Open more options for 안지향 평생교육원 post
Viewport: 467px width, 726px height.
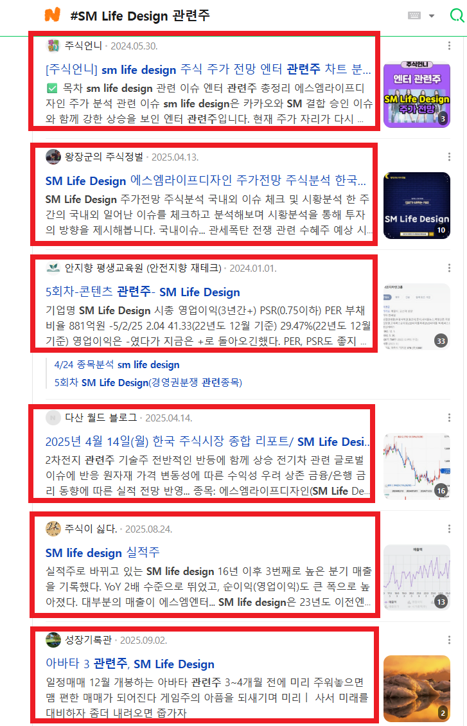[x=449, y=268]
